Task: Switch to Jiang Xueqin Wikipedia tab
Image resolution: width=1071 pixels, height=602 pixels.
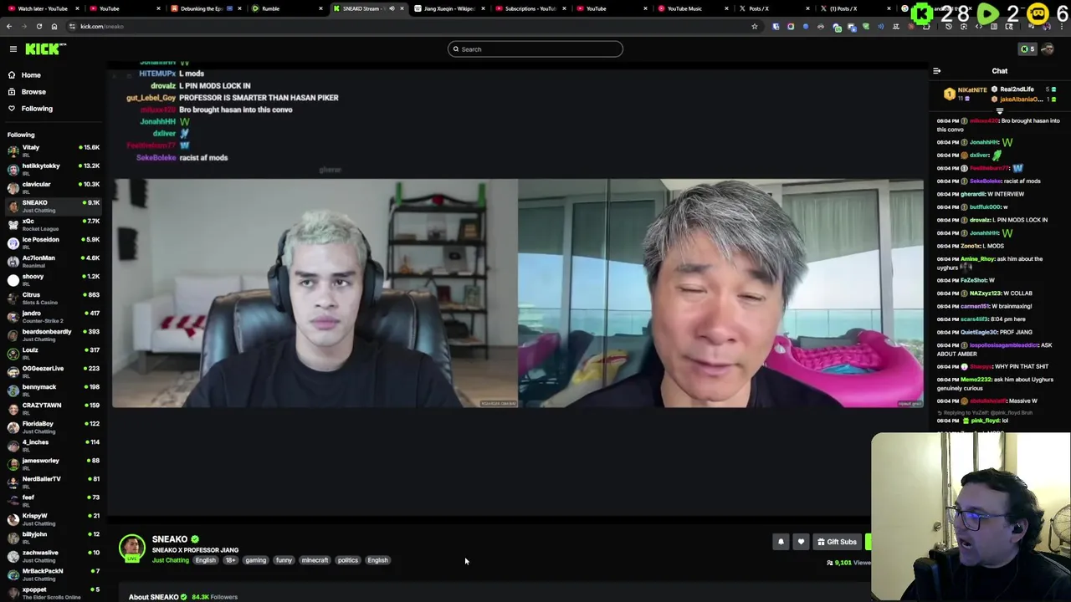Action: click(449, 8)
